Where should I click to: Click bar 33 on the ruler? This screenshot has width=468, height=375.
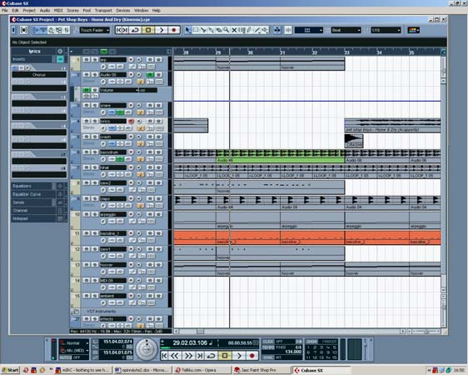click(346, 52)
